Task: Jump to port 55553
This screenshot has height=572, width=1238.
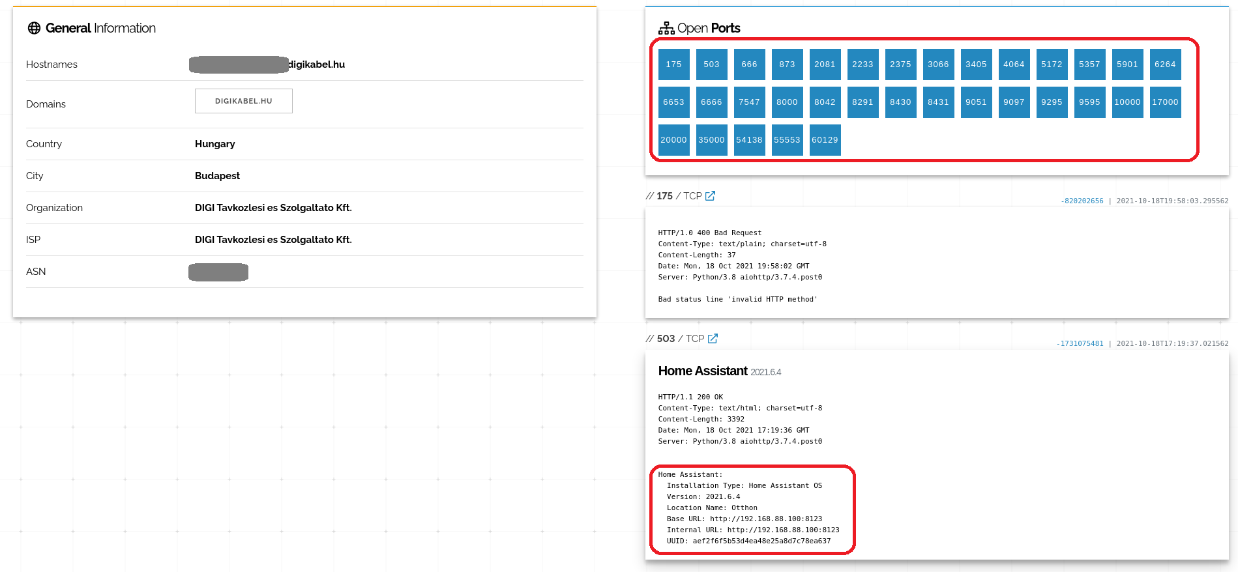Action: [788, 140]
